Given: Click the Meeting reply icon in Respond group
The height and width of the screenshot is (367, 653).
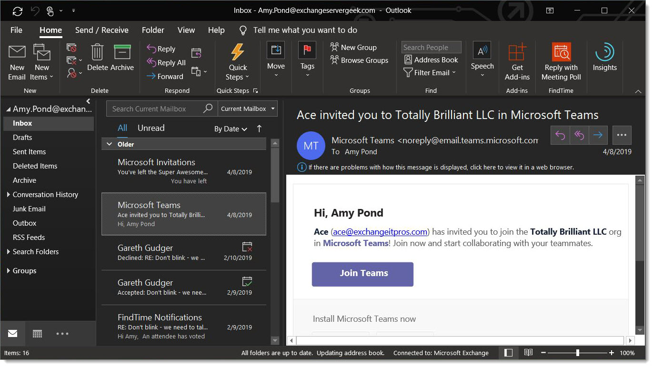Looking at the screenshot, I should point(196,53).
